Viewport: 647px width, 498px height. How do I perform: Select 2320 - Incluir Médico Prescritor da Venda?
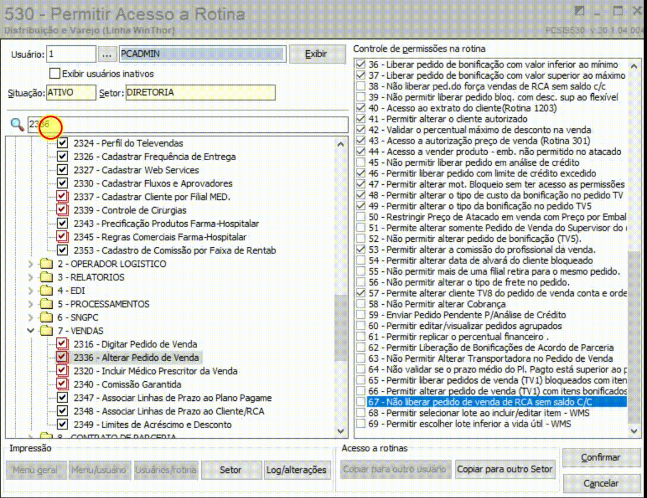[x=155, y=371]
